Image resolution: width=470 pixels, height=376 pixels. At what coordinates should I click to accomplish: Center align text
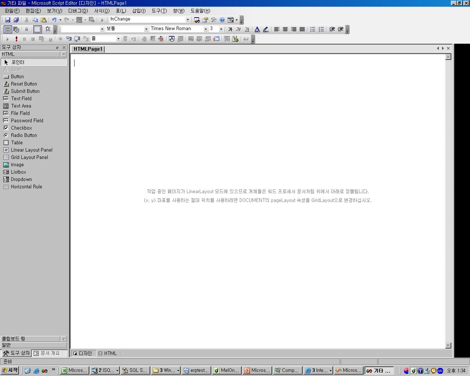[285, 29]
